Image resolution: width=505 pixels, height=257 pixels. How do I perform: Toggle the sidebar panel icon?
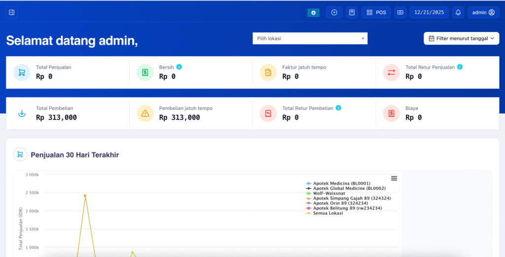12,12
